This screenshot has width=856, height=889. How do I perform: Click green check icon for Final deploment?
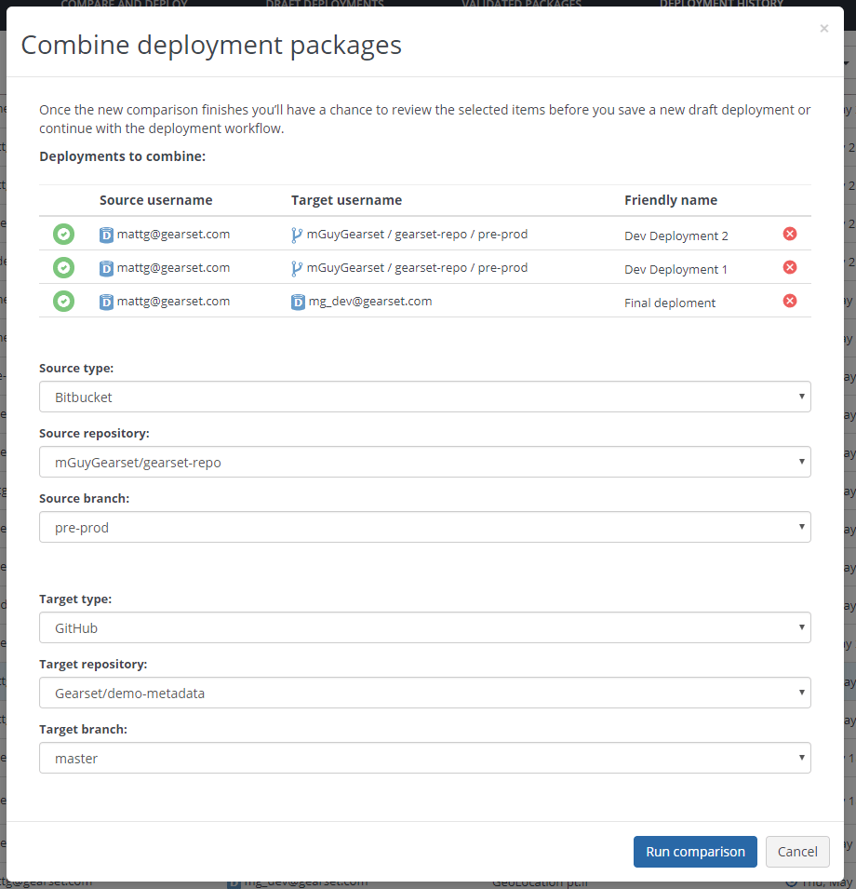coord(63,302)
